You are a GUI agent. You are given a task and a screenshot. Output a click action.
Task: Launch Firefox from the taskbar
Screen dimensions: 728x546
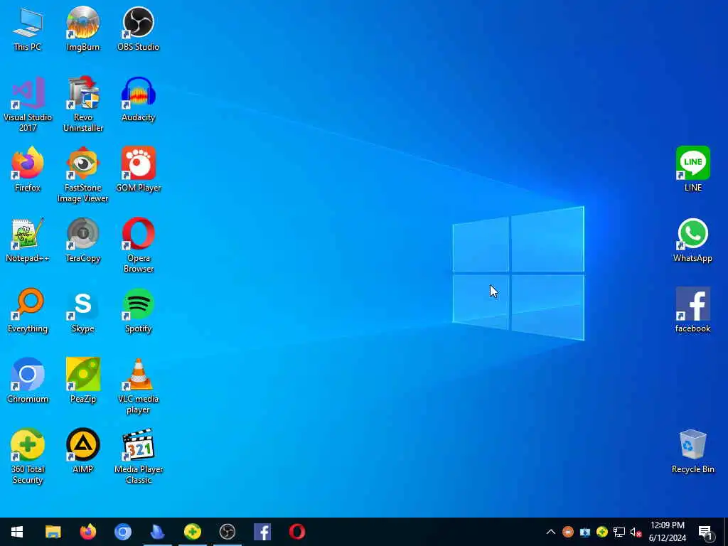(87, 532)
